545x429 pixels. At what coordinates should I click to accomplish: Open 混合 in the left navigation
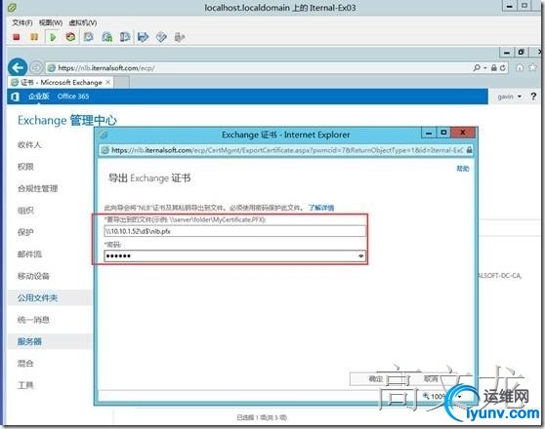pos(25,364)
